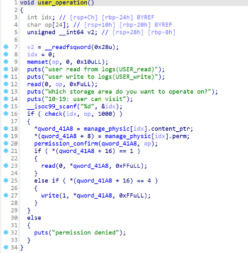Screen dimensions: 248x253
Task: Toggle breakpoint dot on line 8
Action: pyautogui.click(x=6, y=54)
